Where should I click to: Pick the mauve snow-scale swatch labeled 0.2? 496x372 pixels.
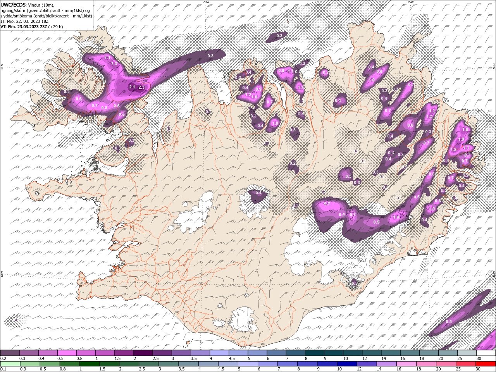(10, 353)
